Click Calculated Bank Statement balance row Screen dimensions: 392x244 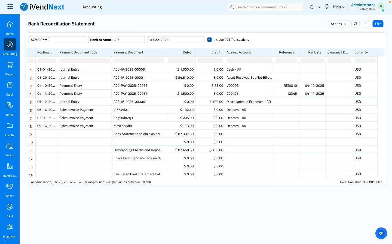pos(202,174)
